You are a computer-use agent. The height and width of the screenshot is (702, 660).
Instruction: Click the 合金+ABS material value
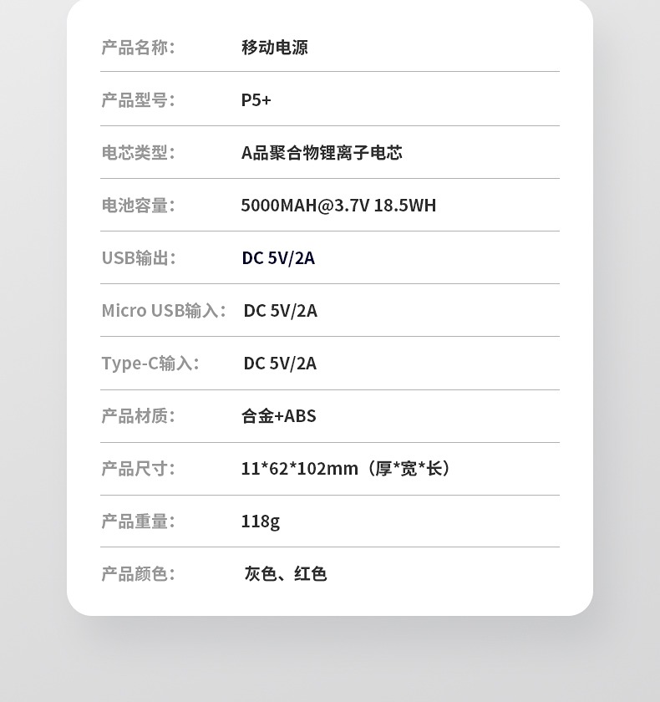[278, 416]
